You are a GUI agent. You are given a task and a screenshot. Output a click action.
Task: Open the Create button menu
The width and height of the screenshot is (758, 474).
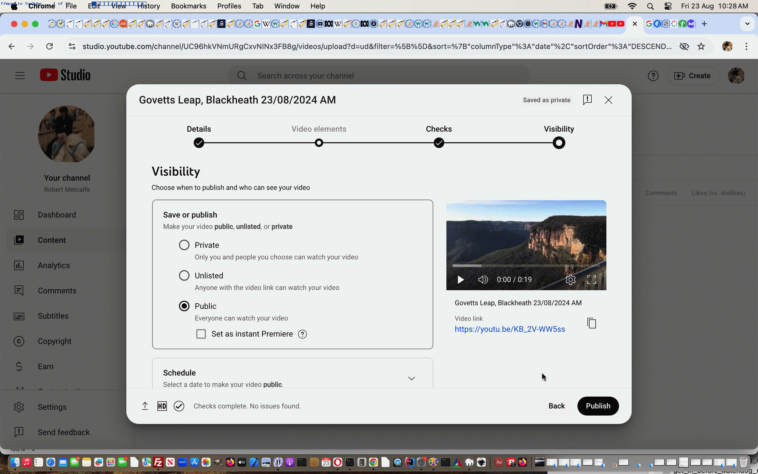point(693,76)
